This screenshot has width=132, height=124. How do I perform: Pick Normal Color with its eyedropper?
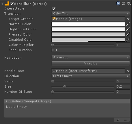(x=128, y=24)
